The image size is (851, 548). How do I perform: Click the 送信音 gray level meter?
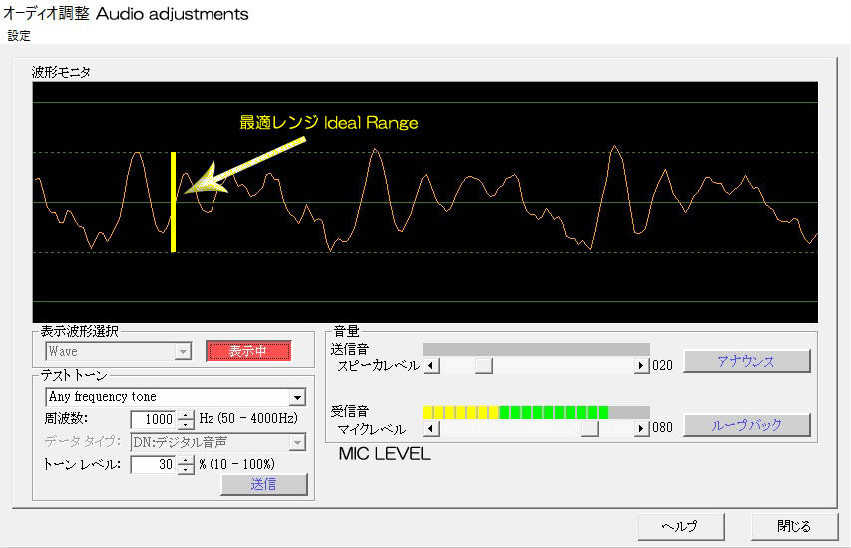[x=536, y=349]
